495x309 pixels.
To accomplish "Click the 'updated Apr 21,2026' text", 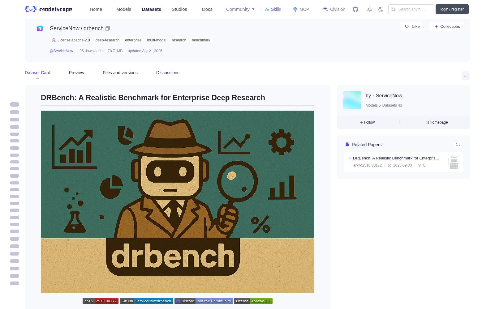I will 145,51.
